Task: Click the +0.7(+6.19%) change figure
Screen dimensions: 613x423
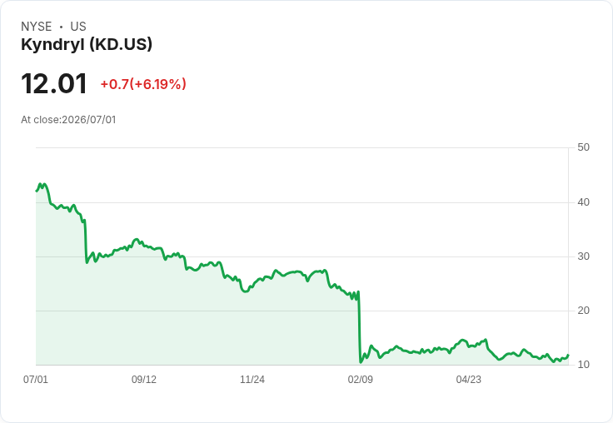Action: 143,84
